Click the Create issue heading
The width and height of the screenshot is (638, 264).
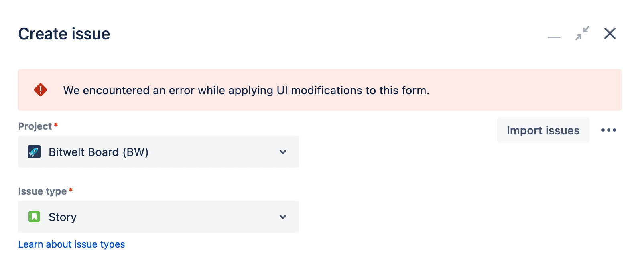pos(64,34)
